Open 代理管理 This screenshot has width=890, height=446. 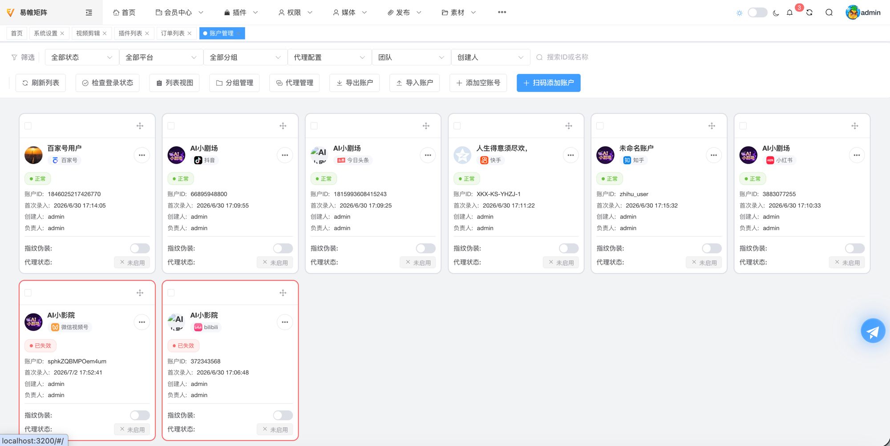295,83
